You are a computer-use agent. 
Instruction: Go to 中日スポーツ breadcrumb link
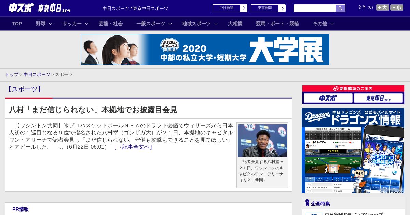click(37, 74)
